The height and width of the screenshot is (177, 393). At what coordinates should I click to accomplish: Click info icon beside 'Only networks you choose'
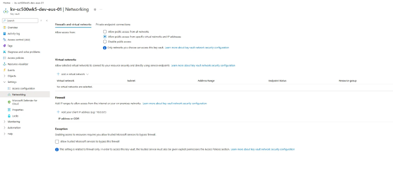coord(105,48)
